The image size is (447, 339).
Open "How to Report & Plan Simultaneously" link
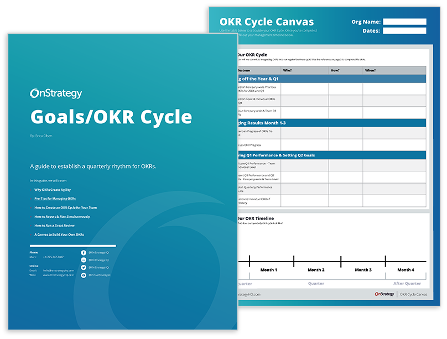[x=62, y=216]
